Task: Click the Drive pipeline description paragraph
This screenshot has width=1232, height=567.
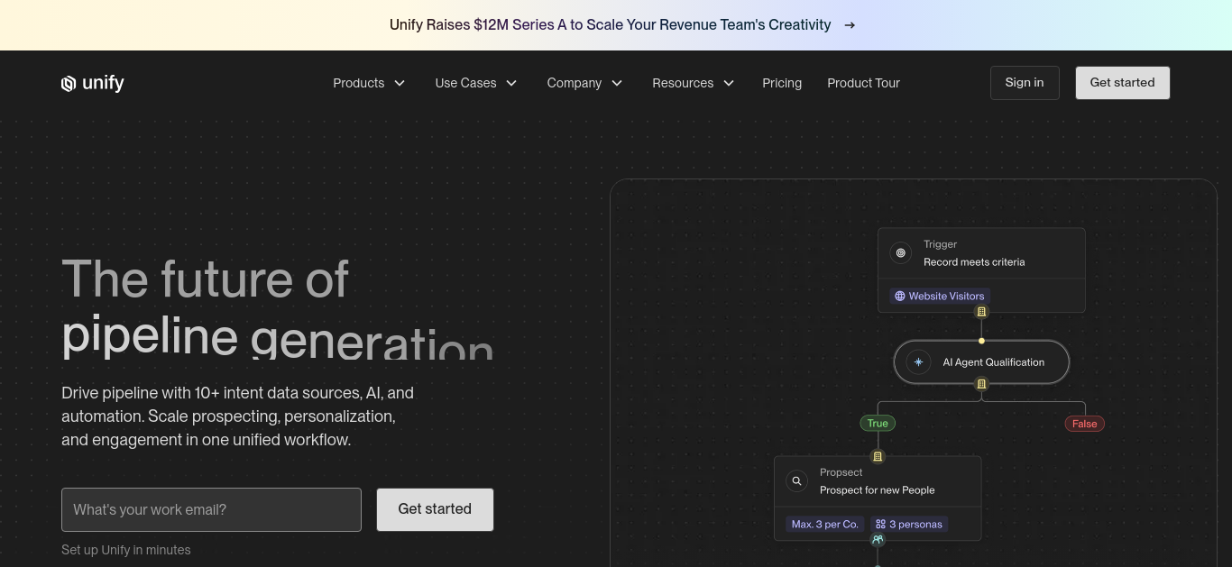Action: pos(238,416)
